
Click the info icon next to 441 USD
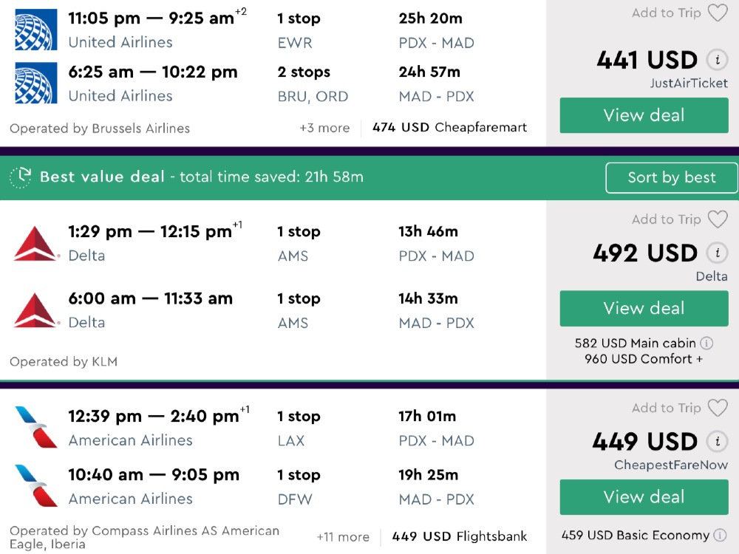tap(716, 60)
